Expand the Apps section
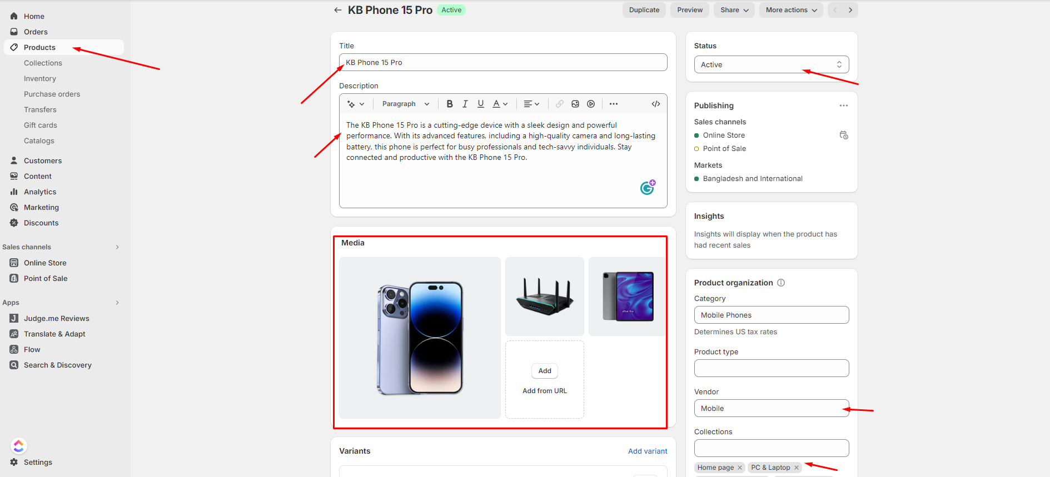This screenshot has height=477, width=1050. click(117, 303)
